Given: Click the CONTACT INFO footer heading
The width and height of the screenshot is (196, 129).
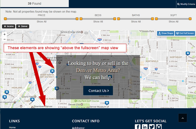Looking at the screenshot, I should click(86, 121).
